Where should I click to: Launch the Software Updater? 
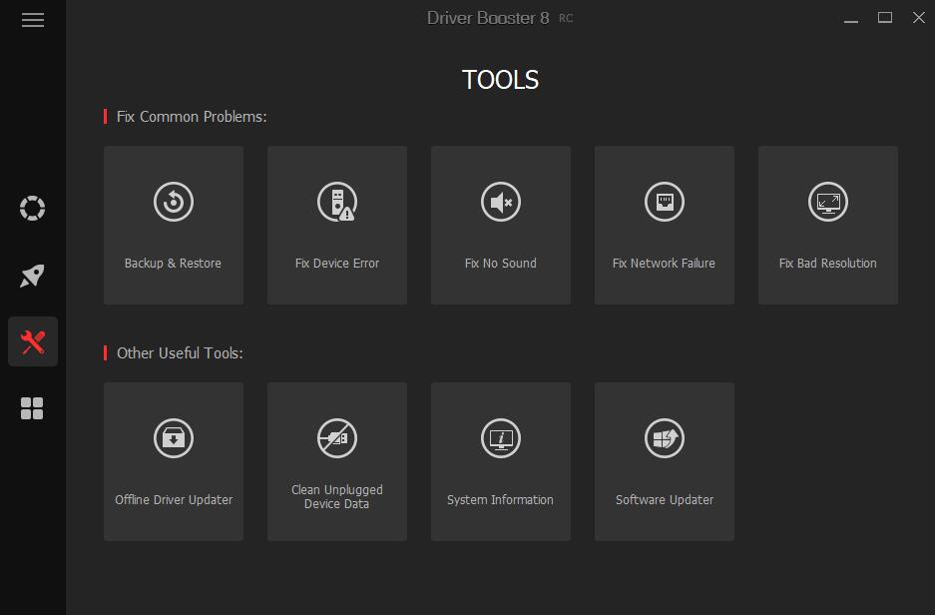tap(664, 461)
